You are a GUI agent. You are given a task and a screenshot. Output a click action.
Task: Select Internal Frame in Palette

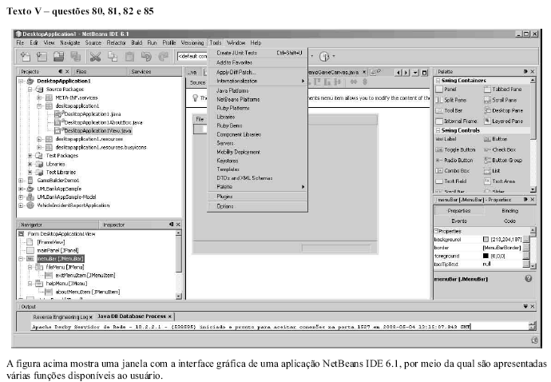click(457, 121)
